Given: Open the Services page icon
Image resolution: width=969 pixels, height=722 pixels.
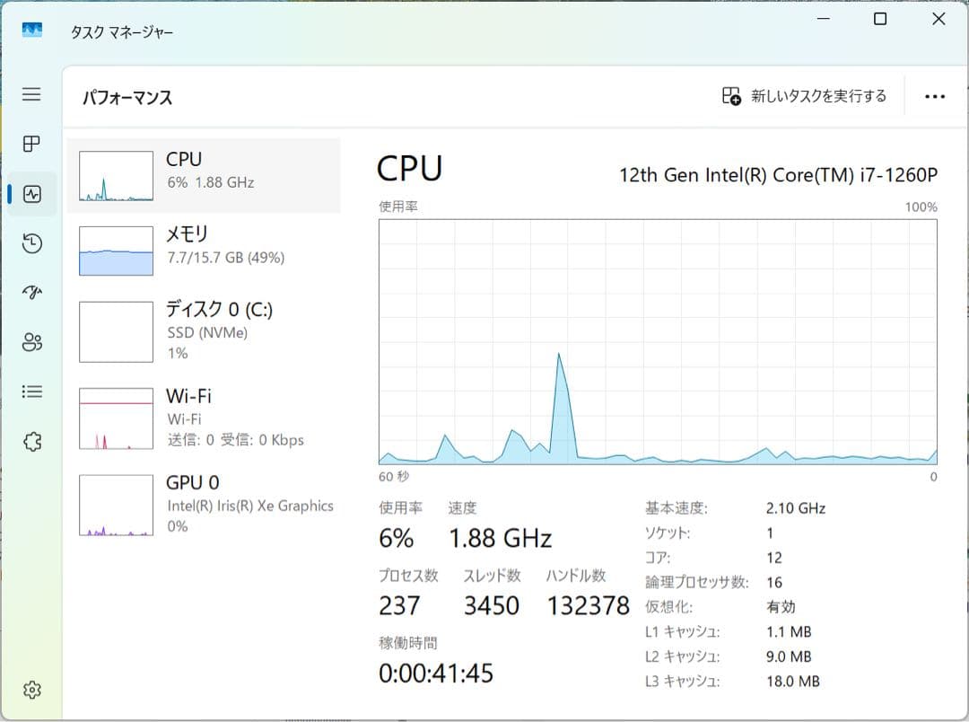Looking at the screenshot, I should point(31,441).
